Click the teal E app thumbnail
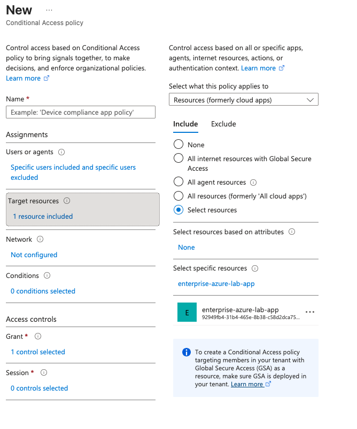 click(x=187, y=312)
